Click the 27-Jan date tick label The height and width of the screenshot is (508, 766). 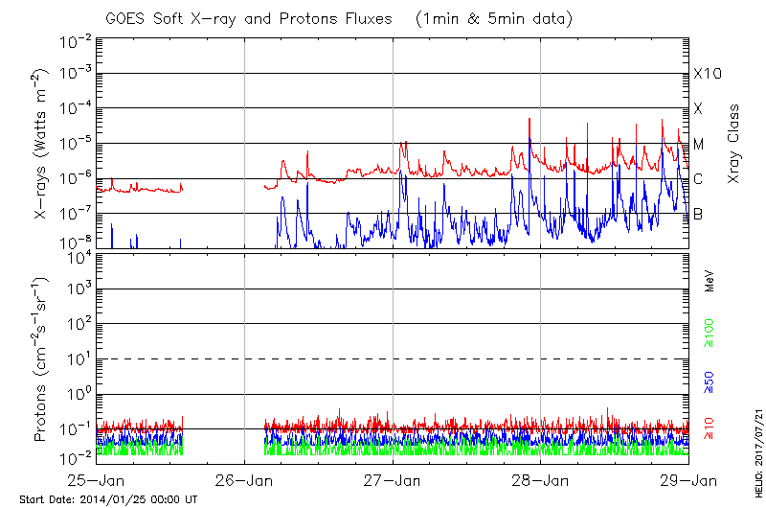point(393,479)
